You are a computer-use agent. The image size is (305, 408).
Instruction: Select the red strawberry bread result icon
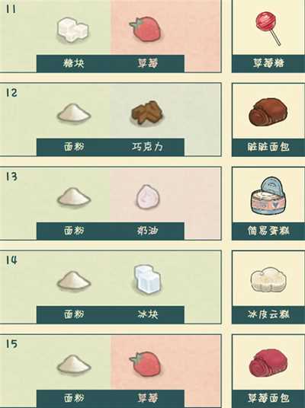click(x=268, y=363)
